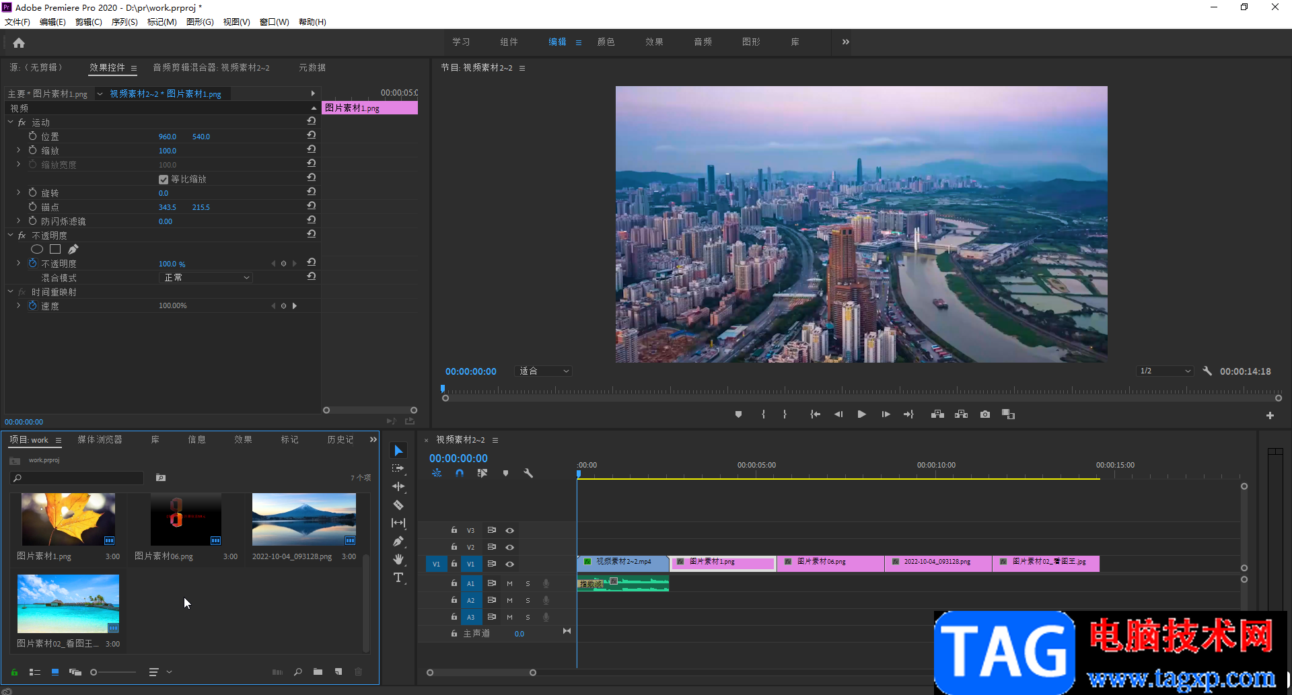Click the Export Frame camera icon
Image resolution: width=1292 pixels, height=695 pixels.
click(x=985, y=414)
